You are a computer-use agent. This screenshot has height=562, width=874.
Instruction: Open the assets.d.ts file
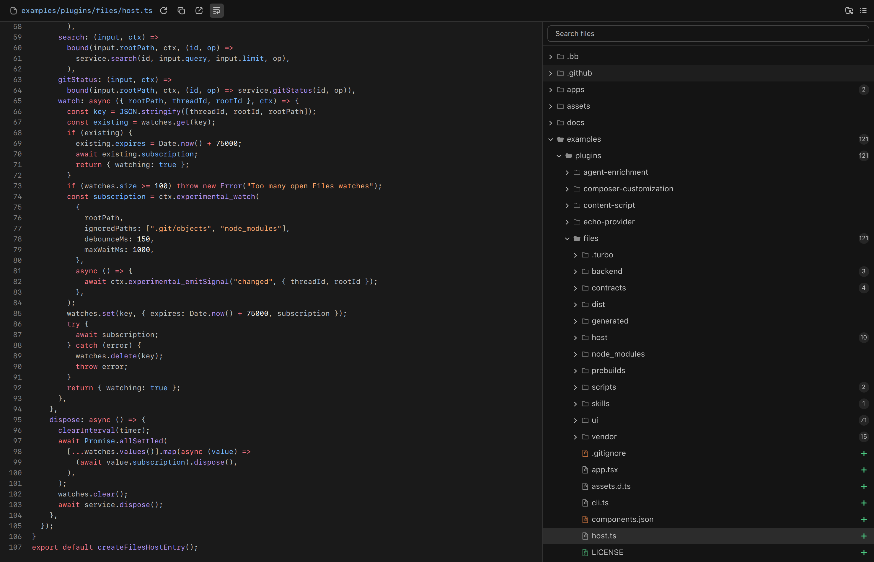[708, 486]
